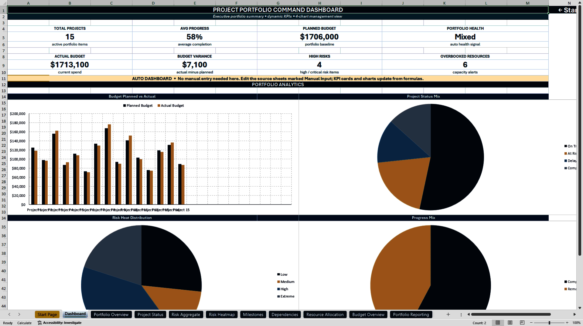This screenshot has width=583, height=326.
Task: Select the Budget Planned vs Actual chart title
Action: (132, 96)
